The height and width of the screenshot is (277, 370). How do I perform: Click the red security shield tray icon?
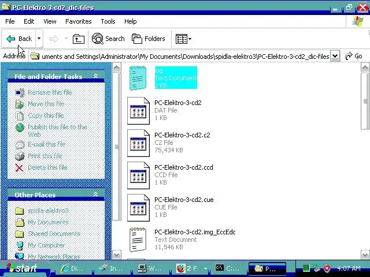(327, 268)
